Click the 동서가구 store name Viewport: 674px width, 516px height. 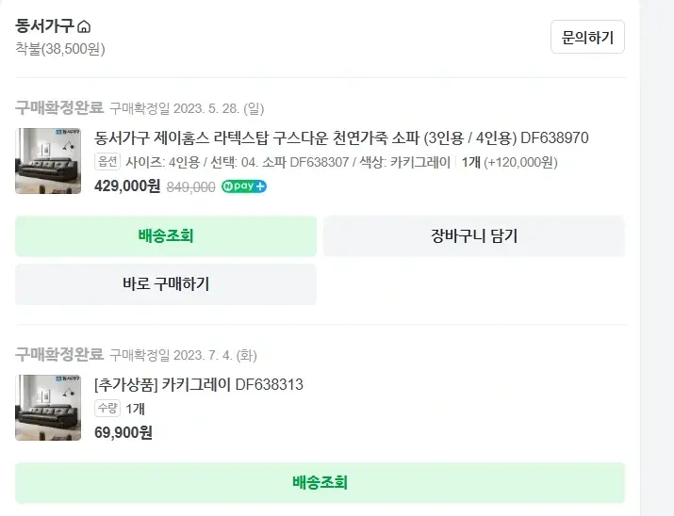pos(44,26)
